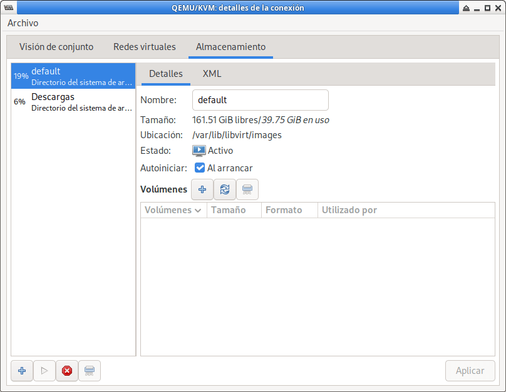Click the Aplicar button
The image size is (506, 392).
point(470,371)
